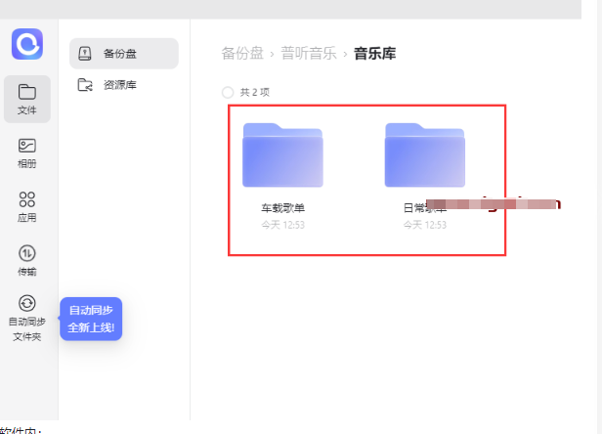Viewport: 602px width, 434px height.
Task: Click 音乐库 current breadcrumb entry
Action: pos(374,53)
